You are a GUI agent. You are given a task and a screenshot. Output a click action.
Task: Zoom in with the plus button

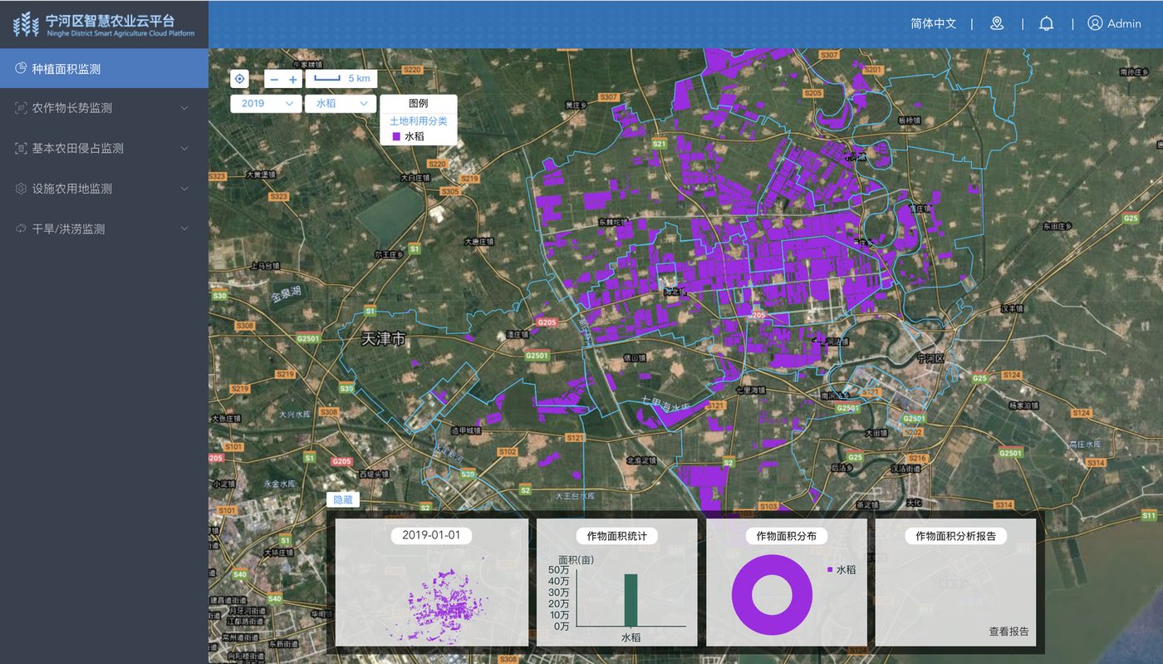[292, 80]
